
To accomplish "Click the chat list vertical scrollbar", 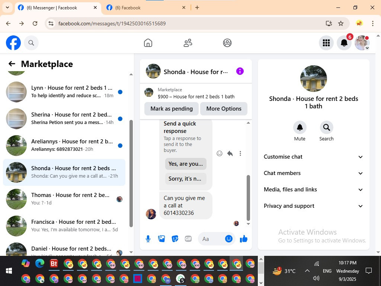I will click(131, 173).
